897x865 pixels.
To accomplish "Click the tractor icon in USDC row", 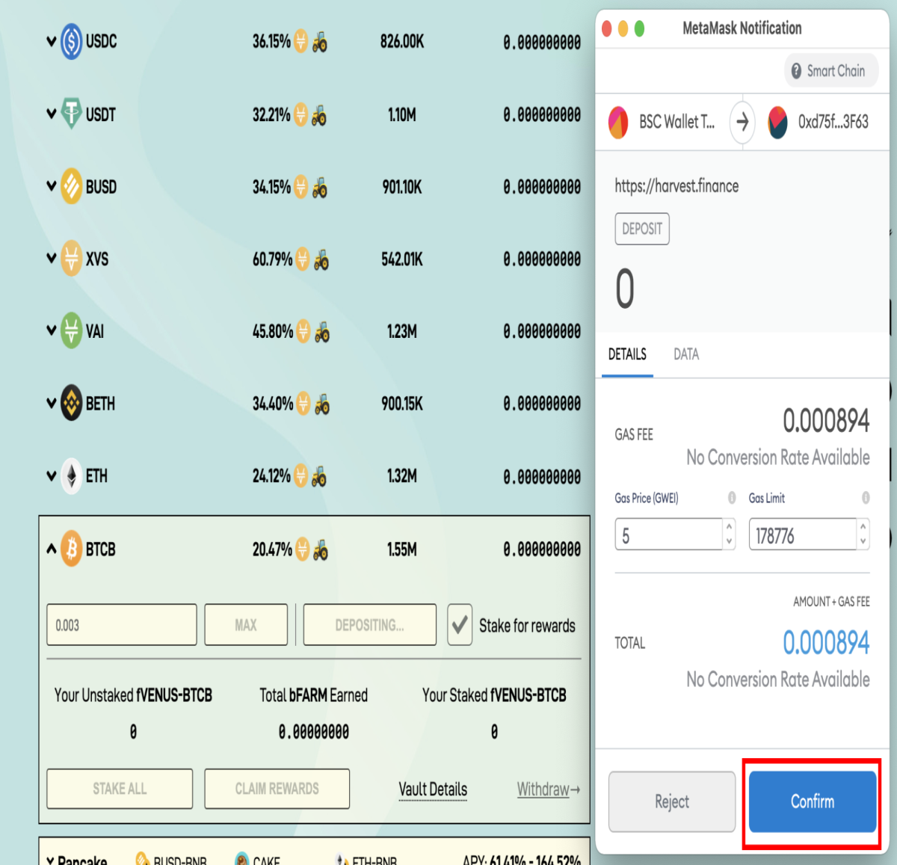I will click(x=320, y=42).
